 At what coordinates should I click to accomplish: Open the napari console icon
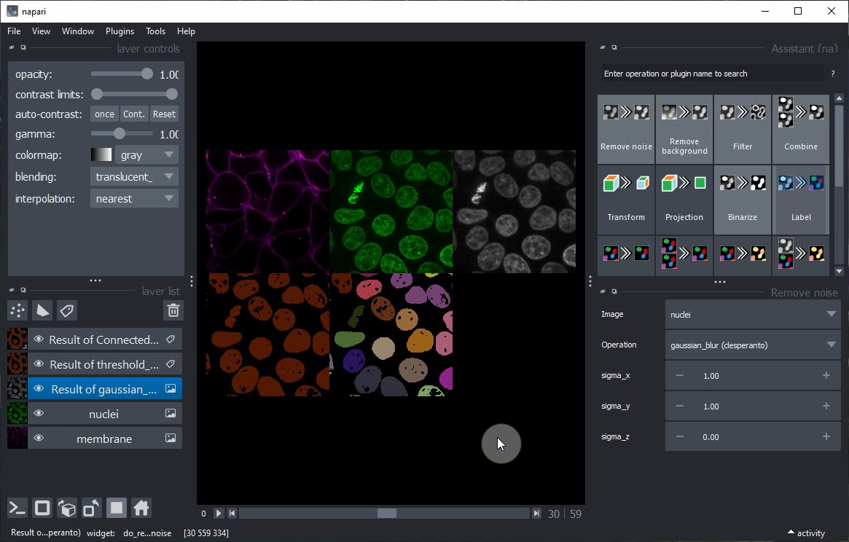17,508
